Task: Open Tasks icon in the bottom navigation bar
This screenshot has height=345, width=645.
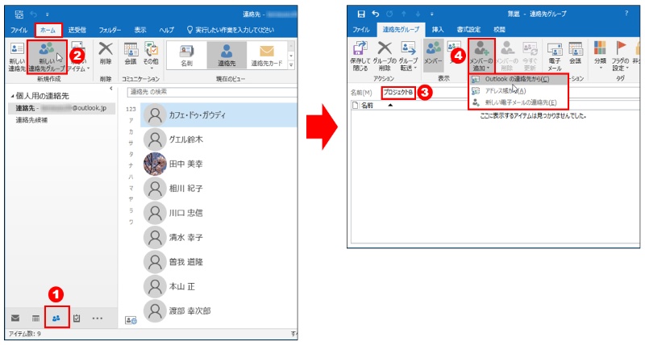Action: point(77,318)
